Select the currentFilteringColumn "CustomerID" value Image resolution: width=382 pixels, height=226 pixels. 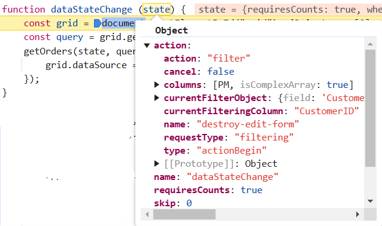326,111
